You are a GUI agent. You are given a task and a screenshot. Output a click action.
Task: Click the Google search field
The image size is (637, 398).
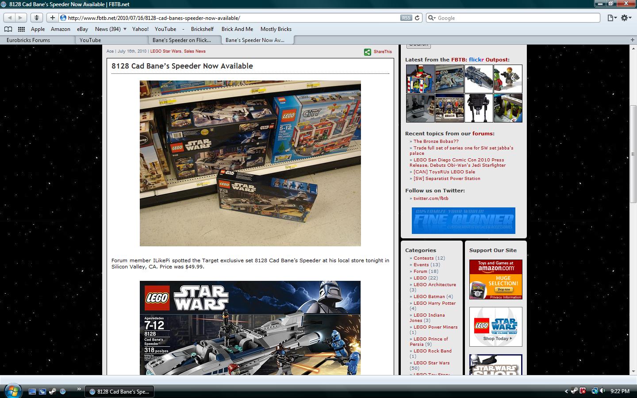tap(513, 18)
